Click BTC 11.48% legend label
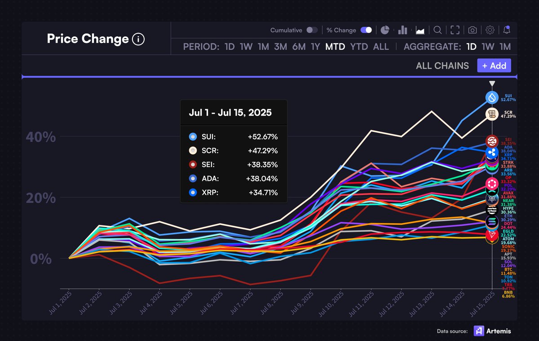This screenshot has width=539, height=341. click(x=508, y=271)
